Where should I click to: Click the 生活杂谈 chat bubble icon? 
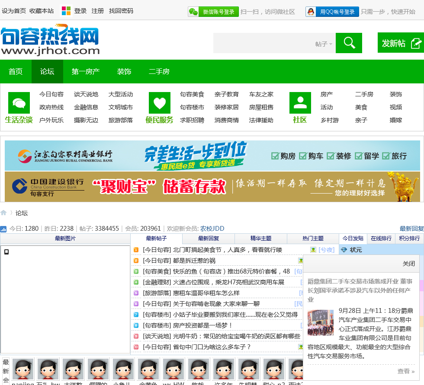(x=19, y=103)
